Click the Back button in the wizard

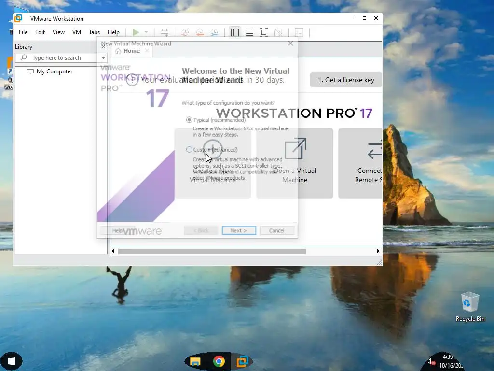click(201, 230)
